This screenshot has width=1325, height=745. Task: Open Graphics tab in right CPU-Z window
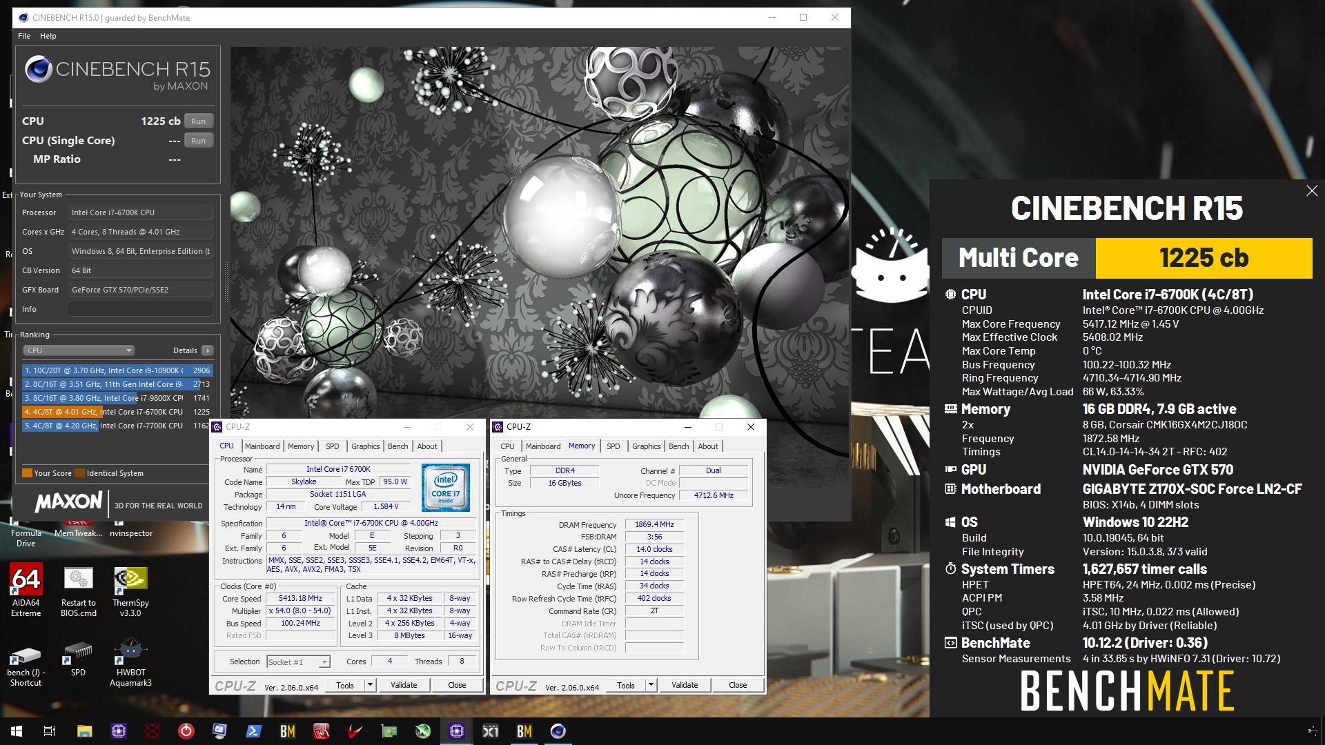pos(647,446)
